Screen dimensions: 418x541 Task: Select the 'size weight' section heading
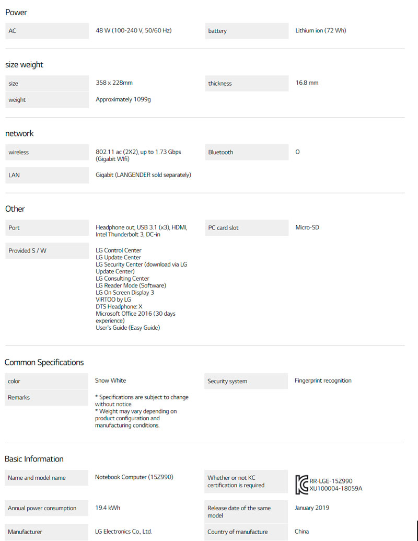click(x=24, y=65)
